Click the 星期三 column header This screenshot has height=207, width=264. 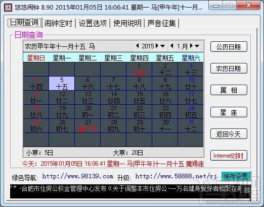click(113, 58)
